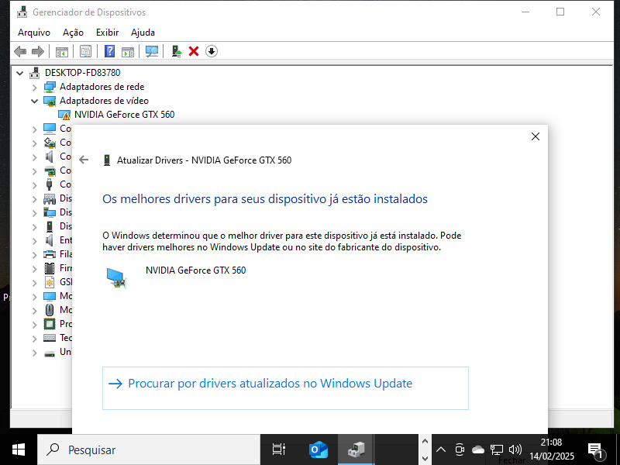The image size is (620, 465).
Task: Select 'Adaptadores de rede' tree label
Action: 102,87
